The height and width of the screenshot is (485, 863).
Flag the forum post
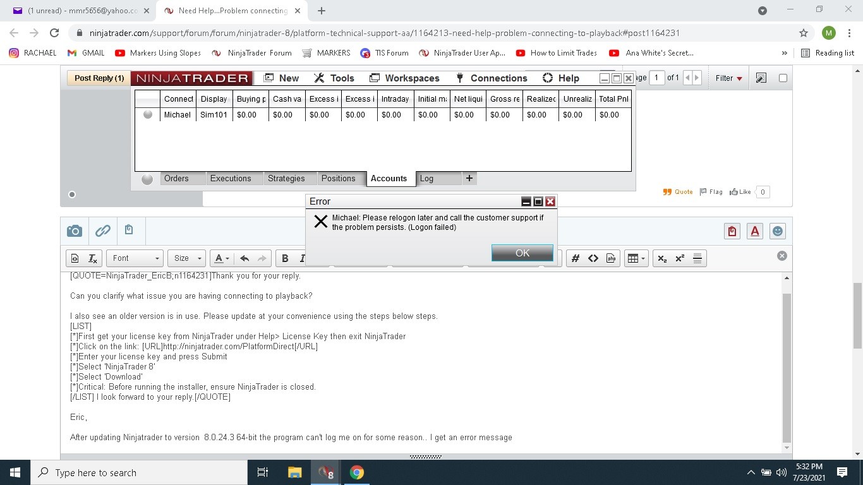[711, 192]
